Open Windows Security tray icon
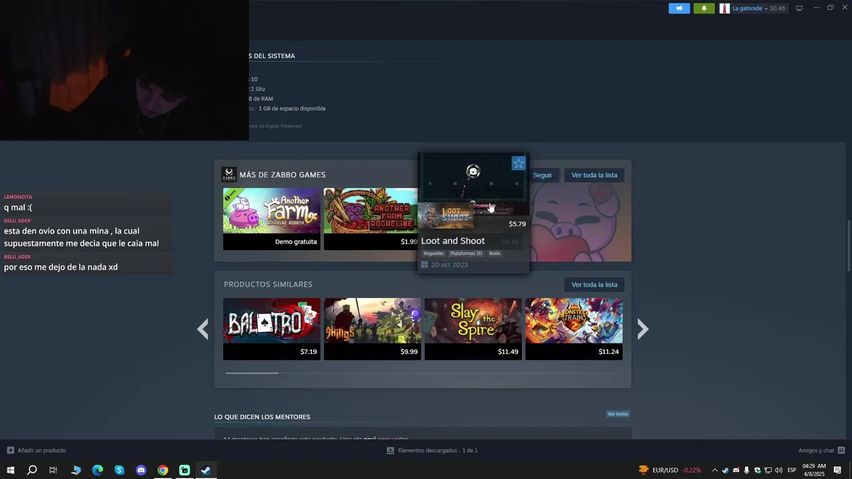Image resolution: width=852 pixels, height=479 pixels. [757, 470]
